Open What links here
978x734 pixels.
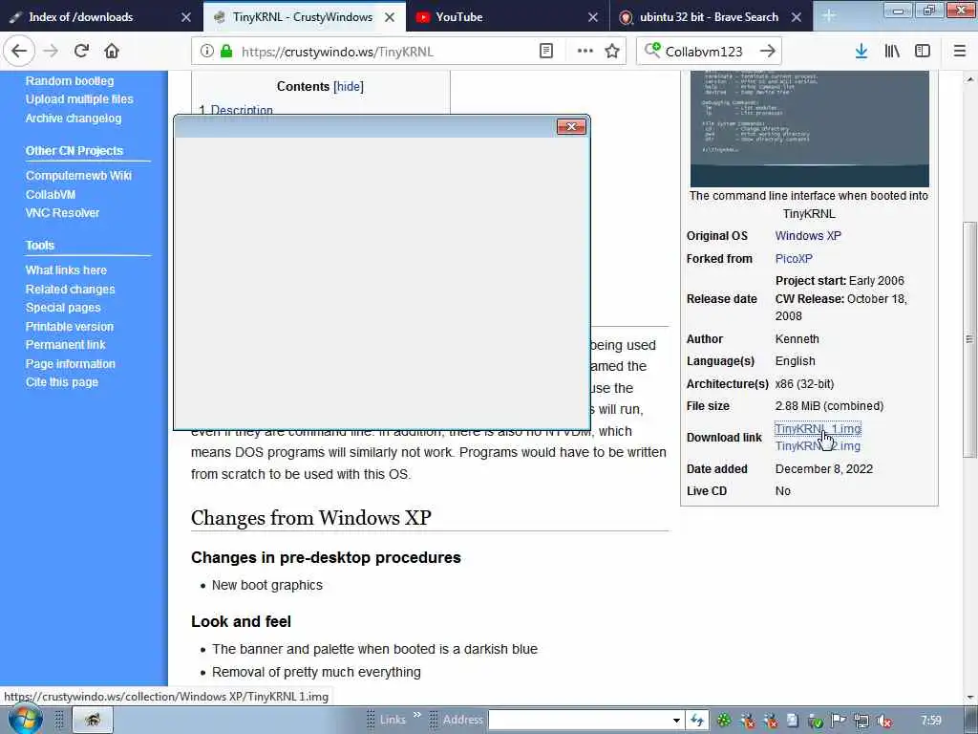coord(66,270)
